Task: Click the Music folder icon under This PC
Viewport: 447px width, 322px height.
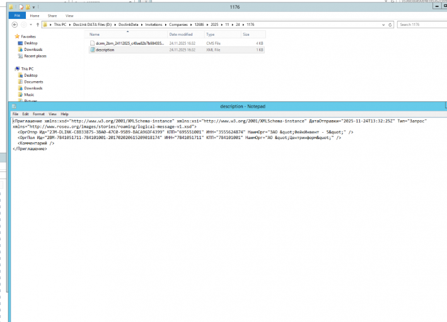Action: coord(20,94)
